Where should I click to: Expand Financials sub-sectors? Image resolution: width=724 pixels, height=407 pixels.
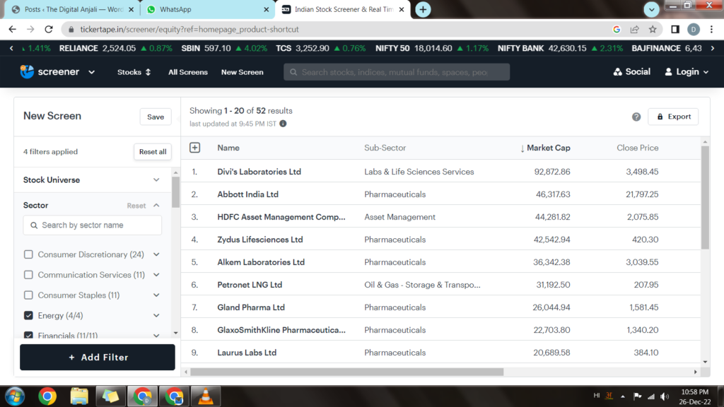(156, 335)
